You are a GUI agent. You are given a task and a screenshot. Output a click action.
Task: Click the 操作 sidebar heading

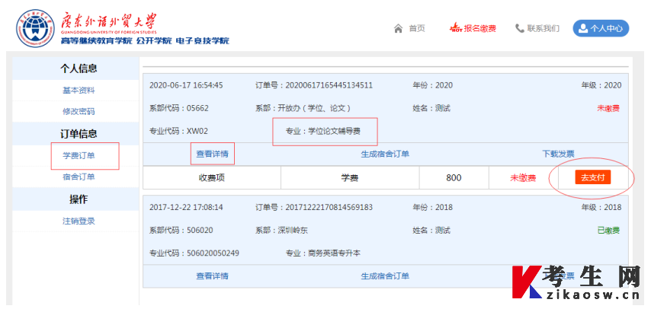[79, 199]
